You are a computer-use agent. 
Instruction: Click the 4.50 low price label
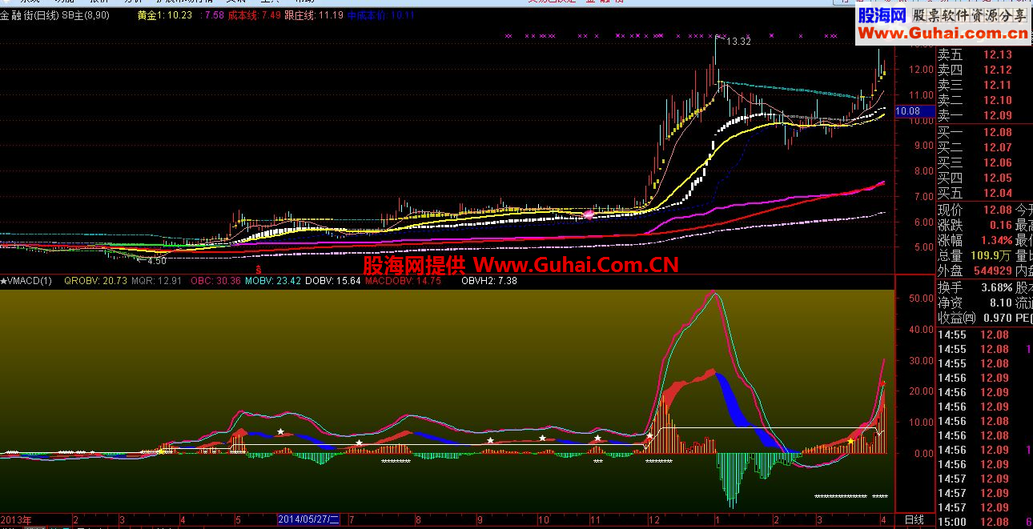click(156, 261)
